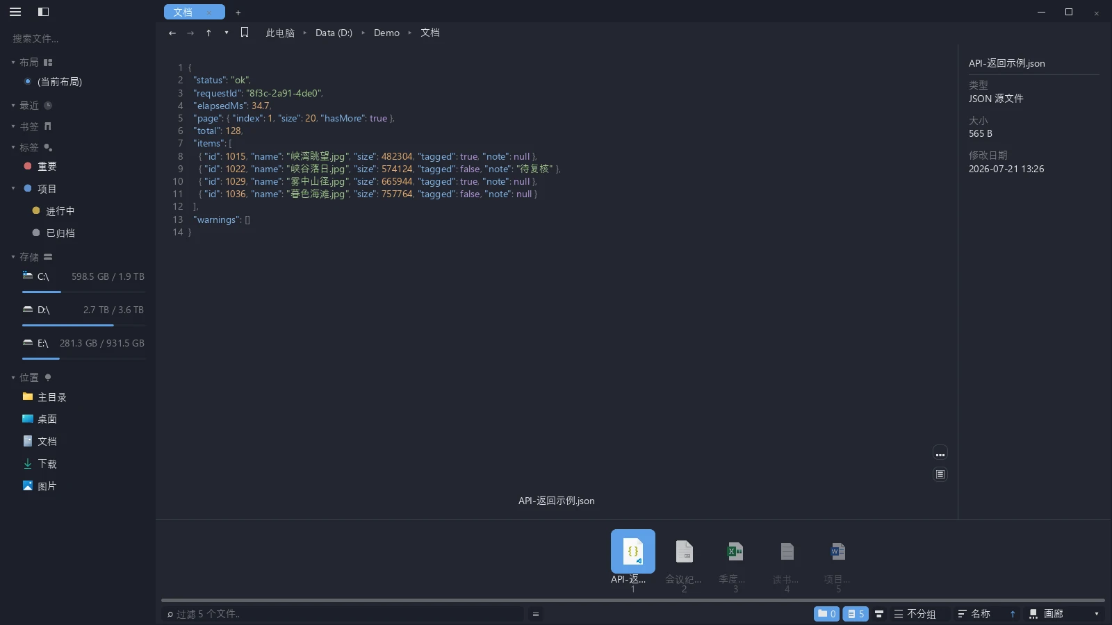1112x625 pixels.
Task: Click the clock icon beside 最近
Action: tap(48, 106)
